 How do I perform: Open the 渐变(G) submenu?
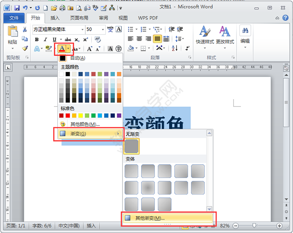tap(90, 133)
